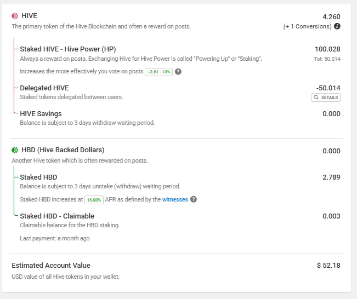This screenshot has width=357, height=299.
Task: Select claimable HBD amount 0.003
Action: 331,216
